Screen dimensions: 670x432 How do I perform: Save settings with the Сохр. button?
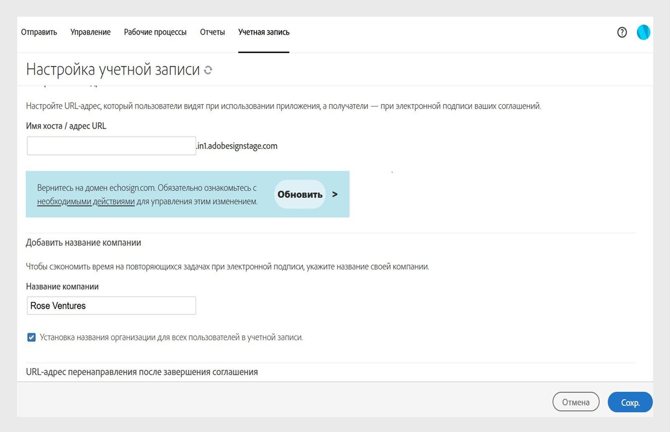point(630,402)
